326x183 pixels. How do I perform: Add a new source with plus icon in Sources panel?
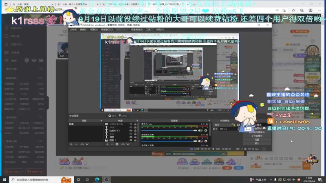107,144
